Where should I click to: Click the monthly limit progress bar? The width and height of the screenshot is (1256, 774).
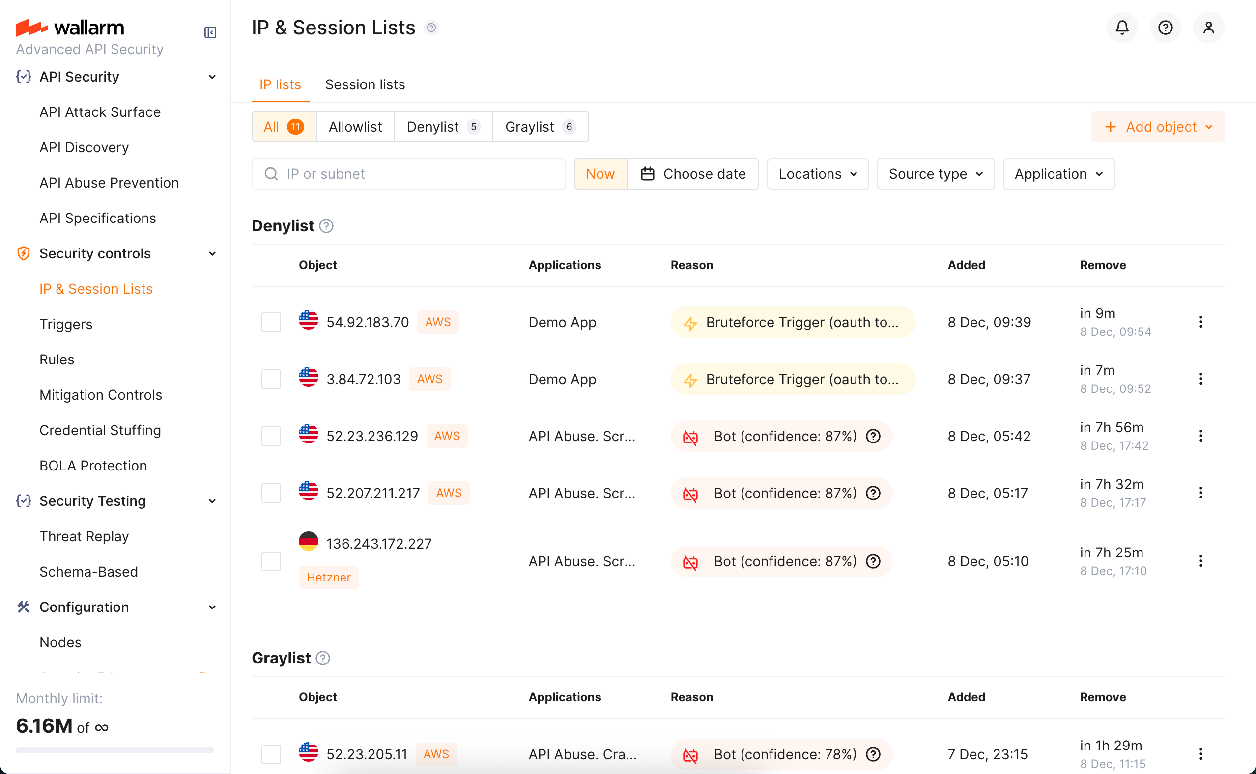tap(114, 750)
